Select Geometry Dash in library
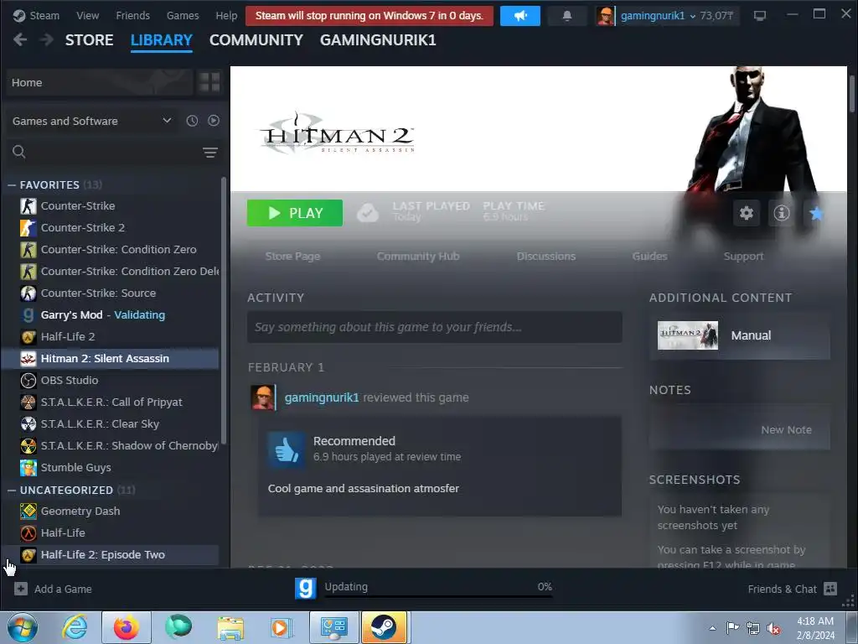 pyautogui.click(x=110, y=511)
